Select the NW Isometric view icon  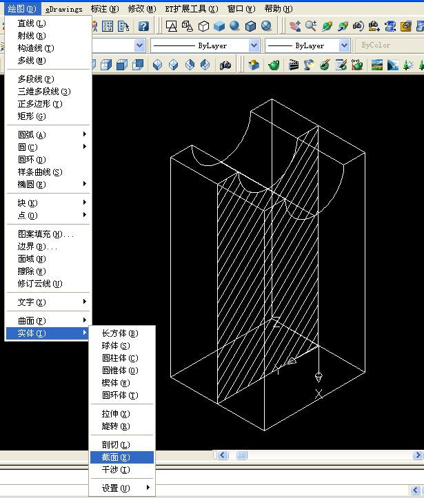coord(205,65)
